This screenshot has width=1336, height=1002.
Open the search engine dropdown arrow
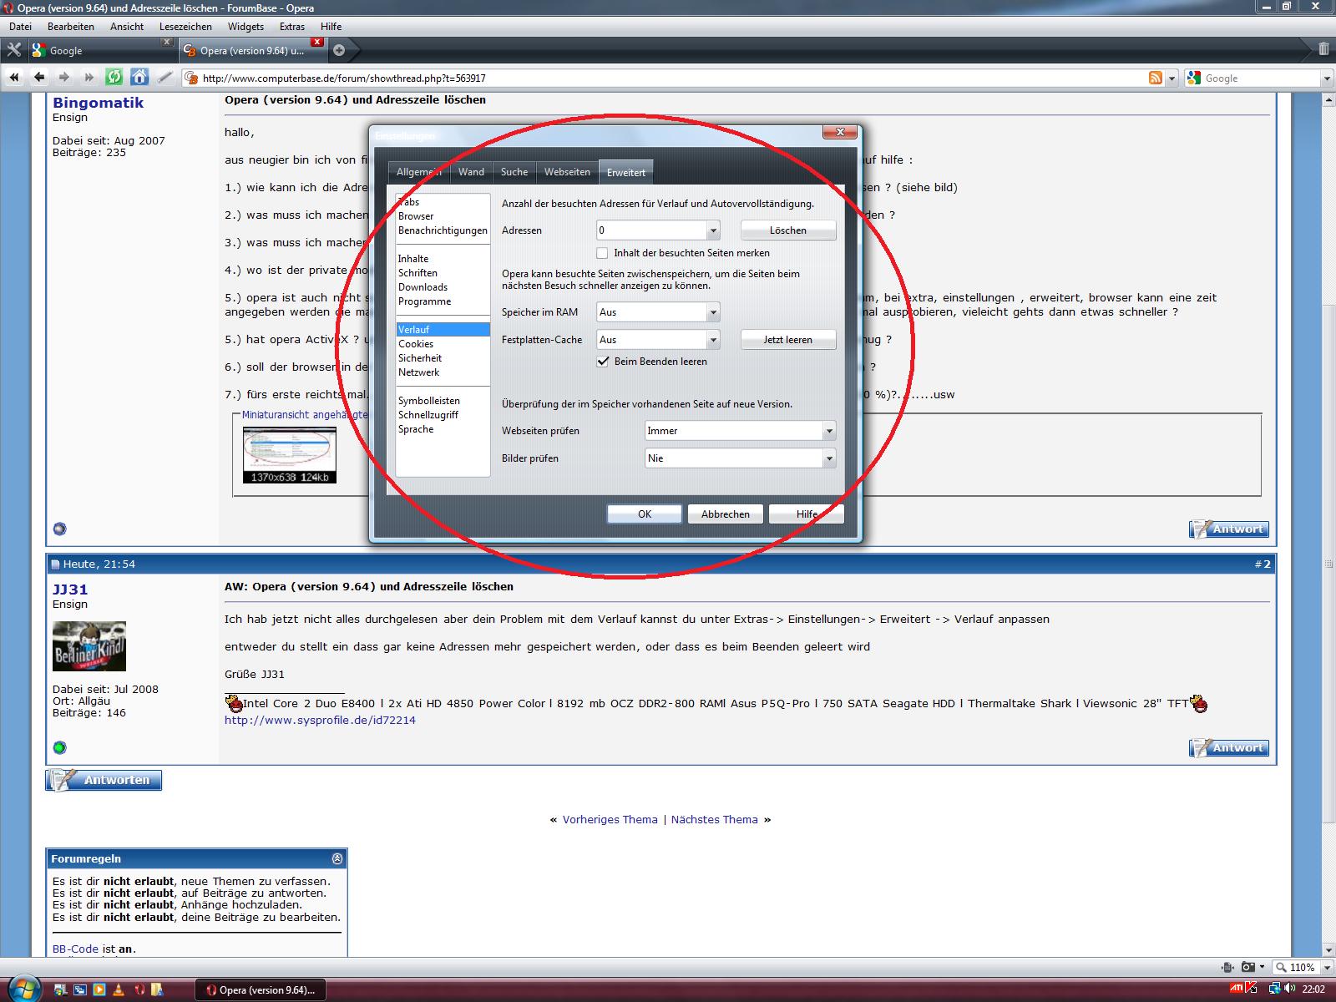(1327, 78)
